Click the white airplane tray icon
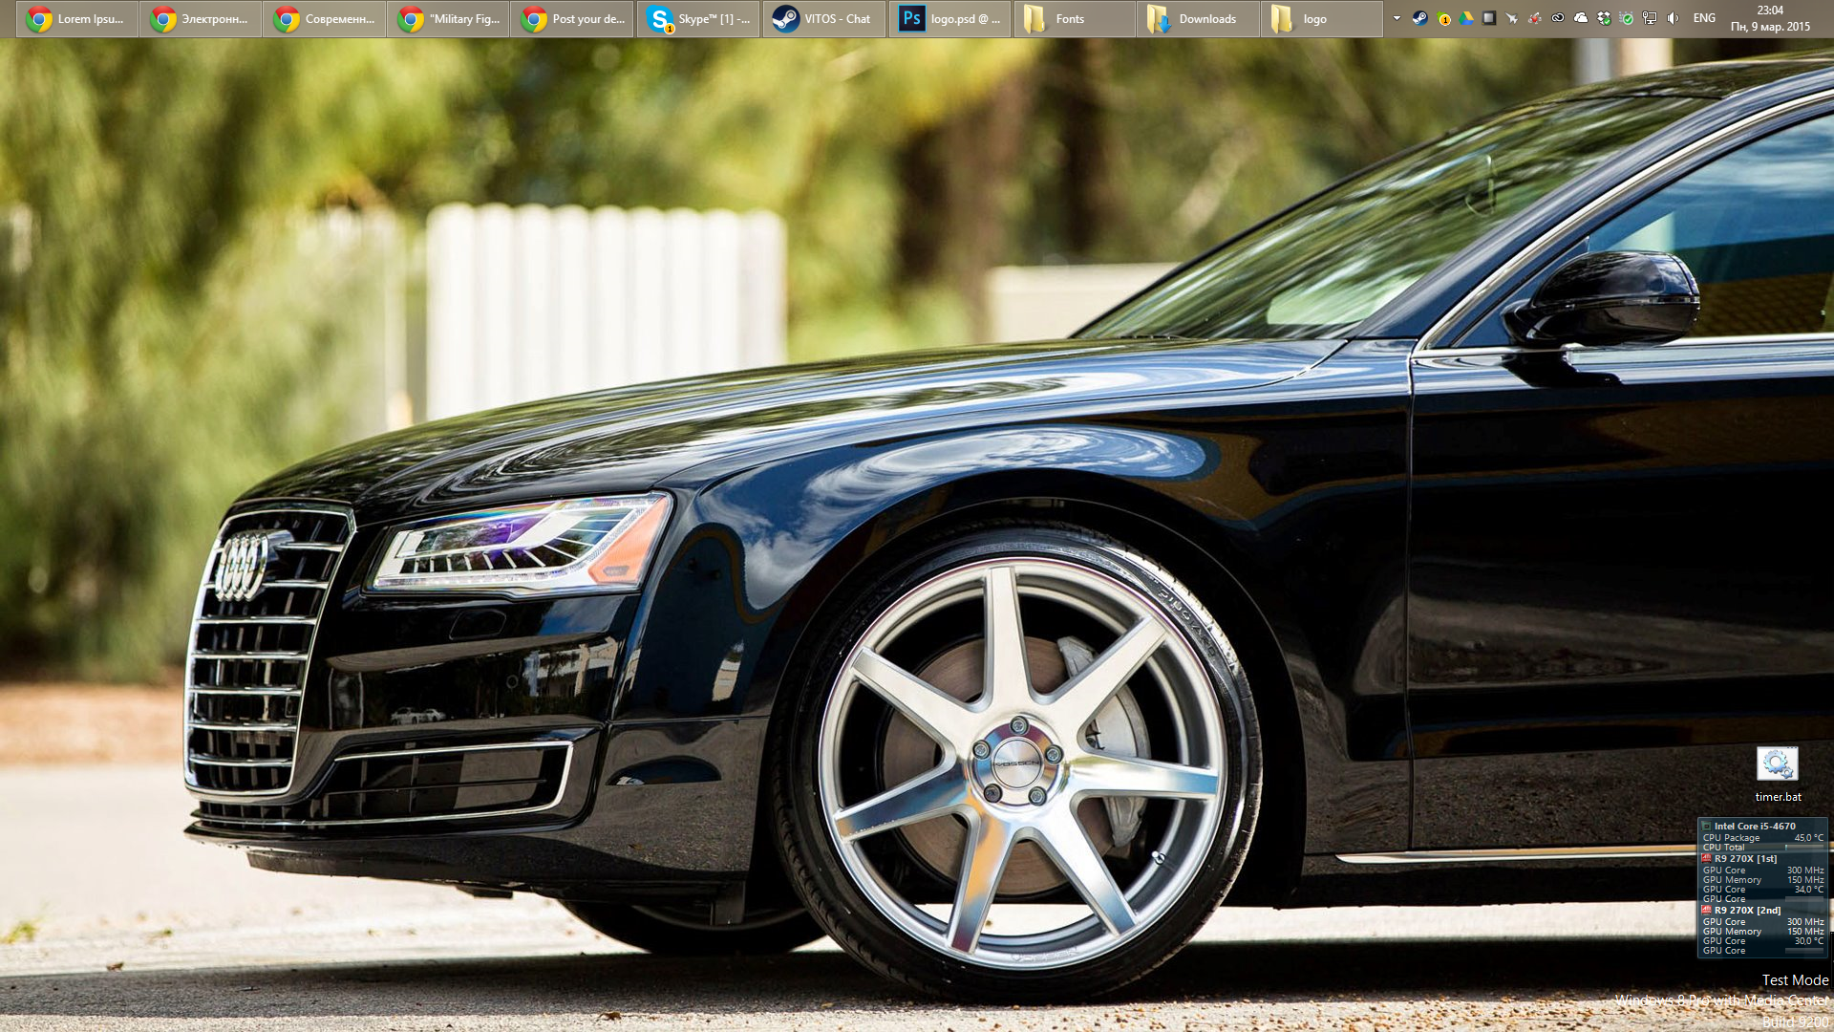Image resolution: width=1834 pixels, height=1032 pixels. (1512, 18)
